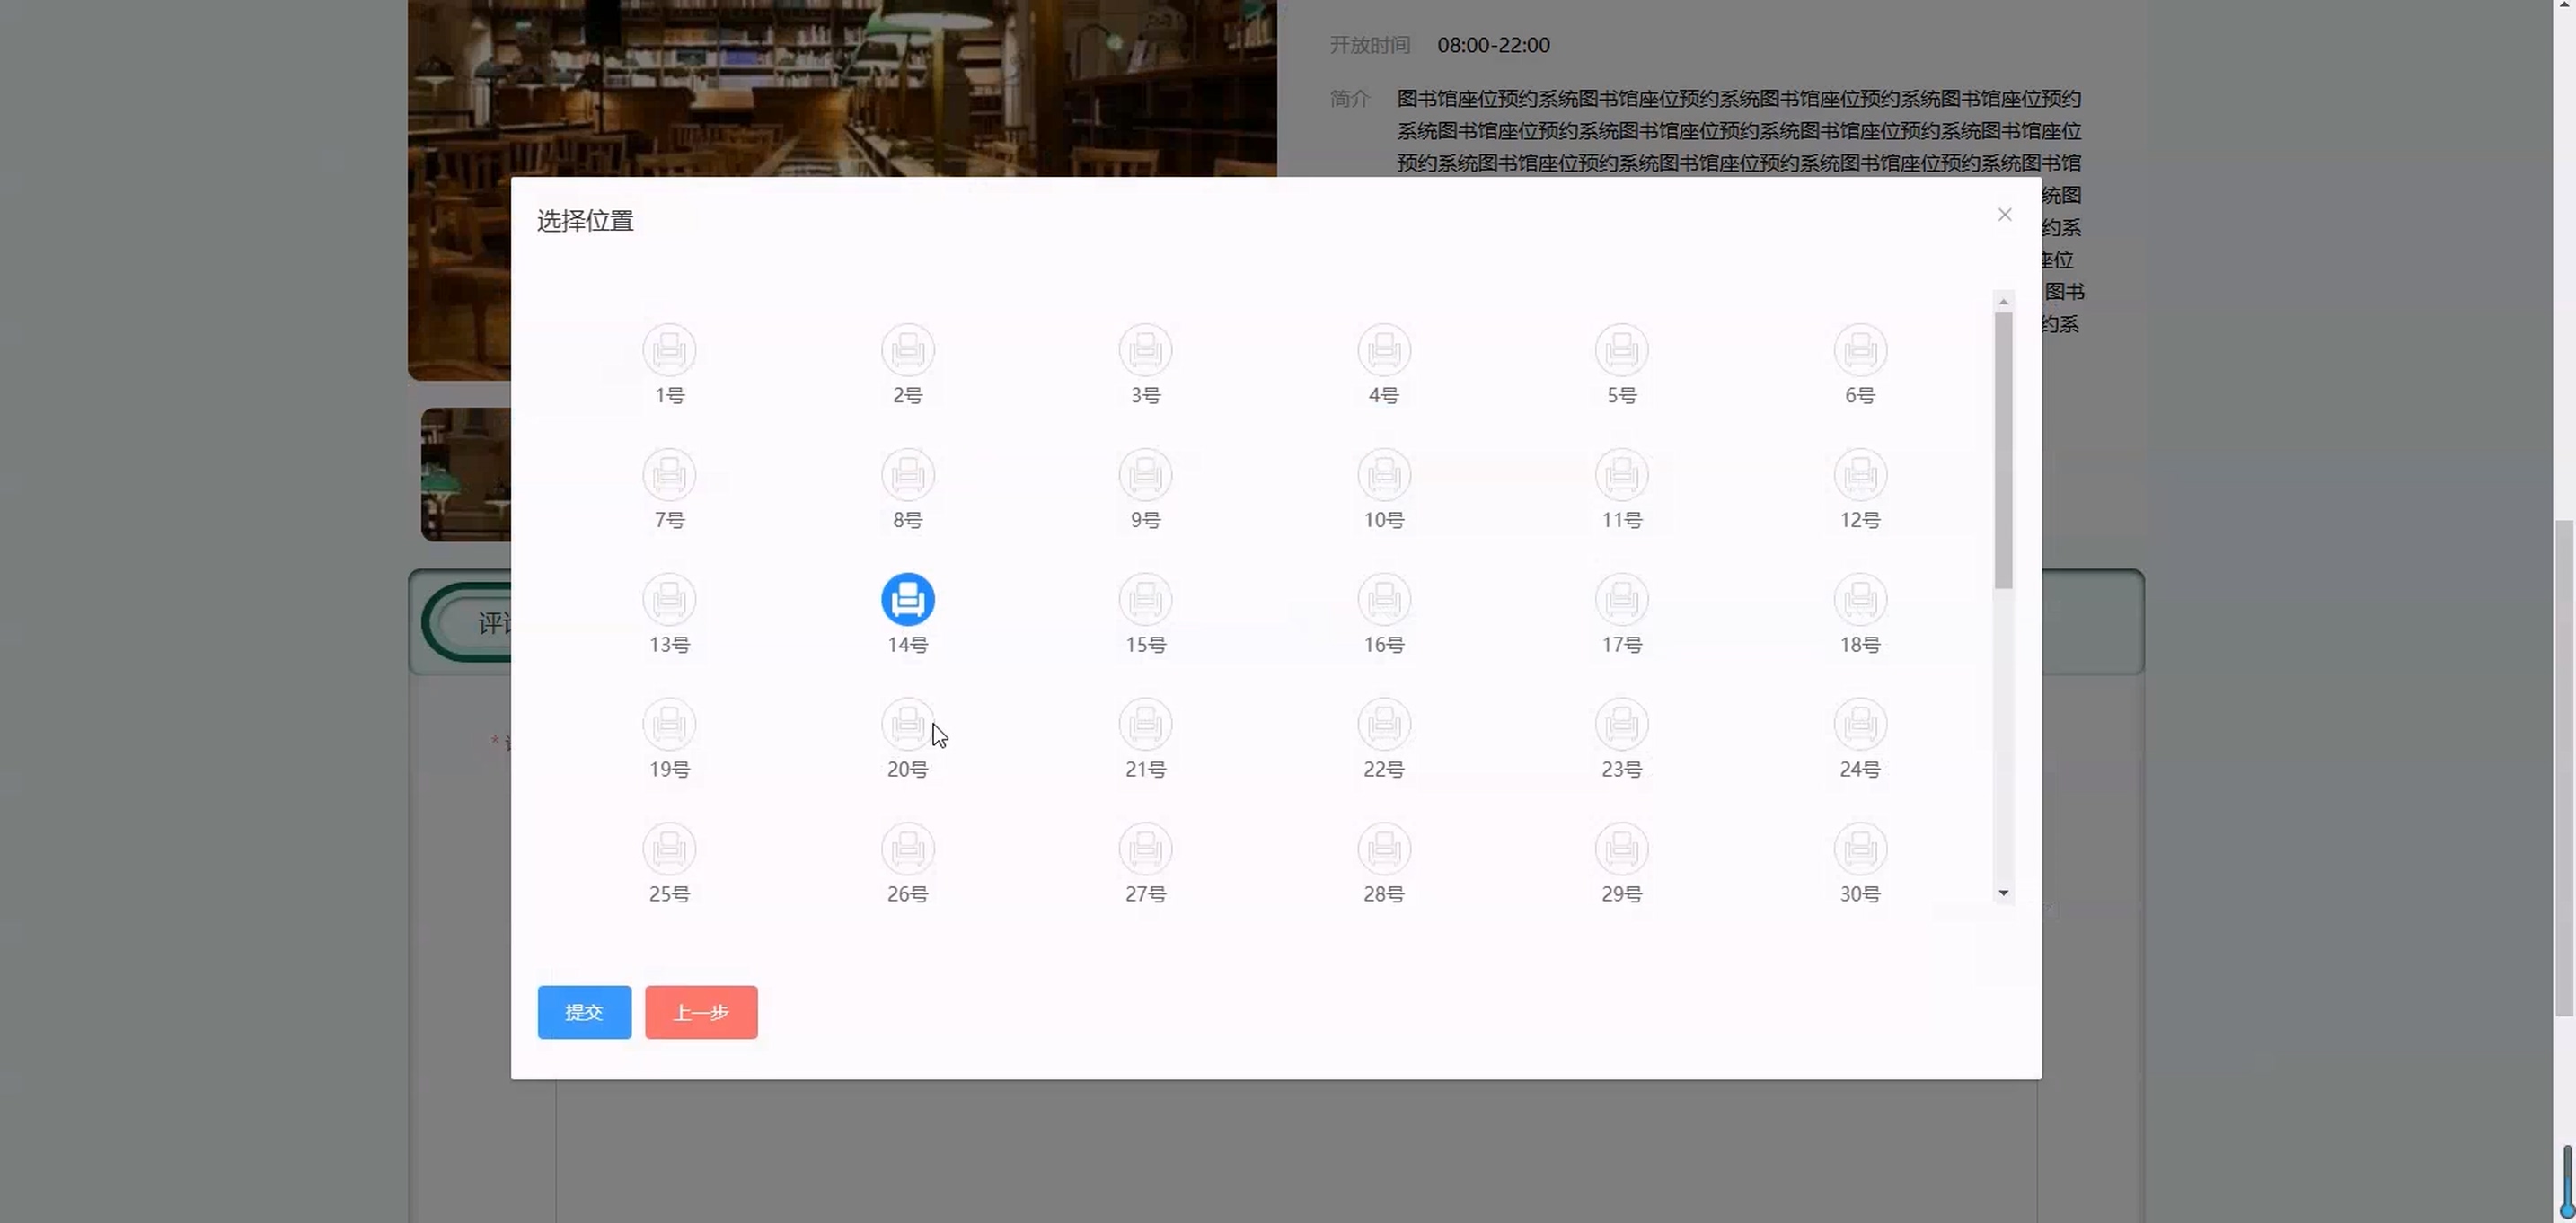Select the 27号 seat icon

click(x=1145, y=849)
